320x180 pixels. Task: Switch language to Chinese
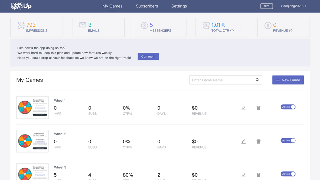266,6
